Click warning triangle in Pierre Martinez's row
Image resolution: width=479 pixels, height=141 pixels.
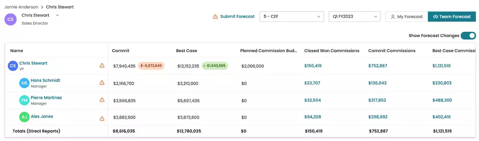click(102, 100)
